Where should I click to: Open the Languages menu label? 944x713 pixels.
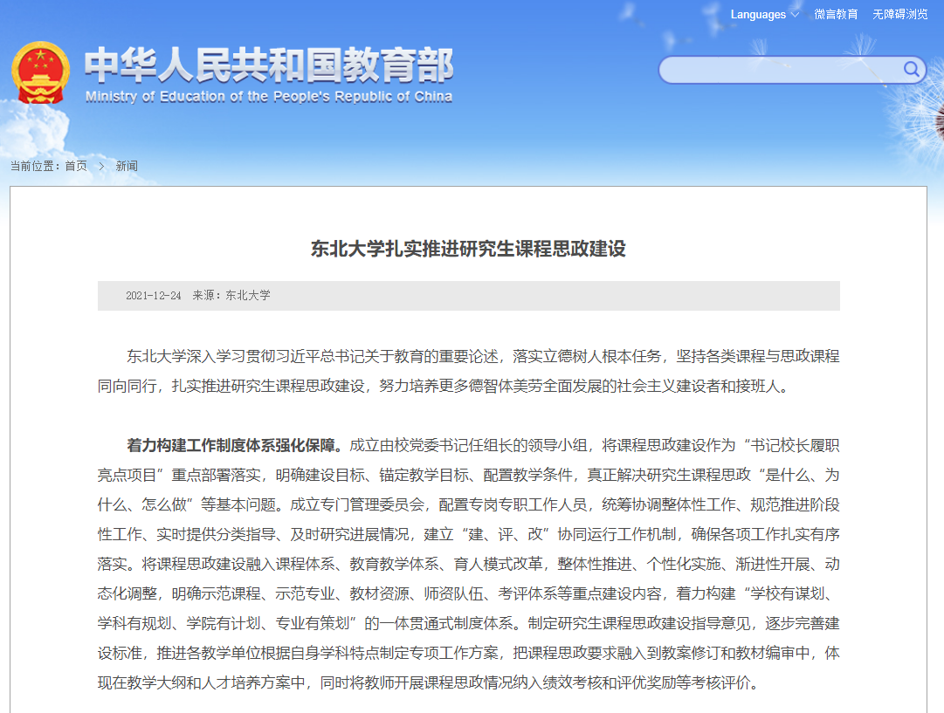click(x=757, y=15)
